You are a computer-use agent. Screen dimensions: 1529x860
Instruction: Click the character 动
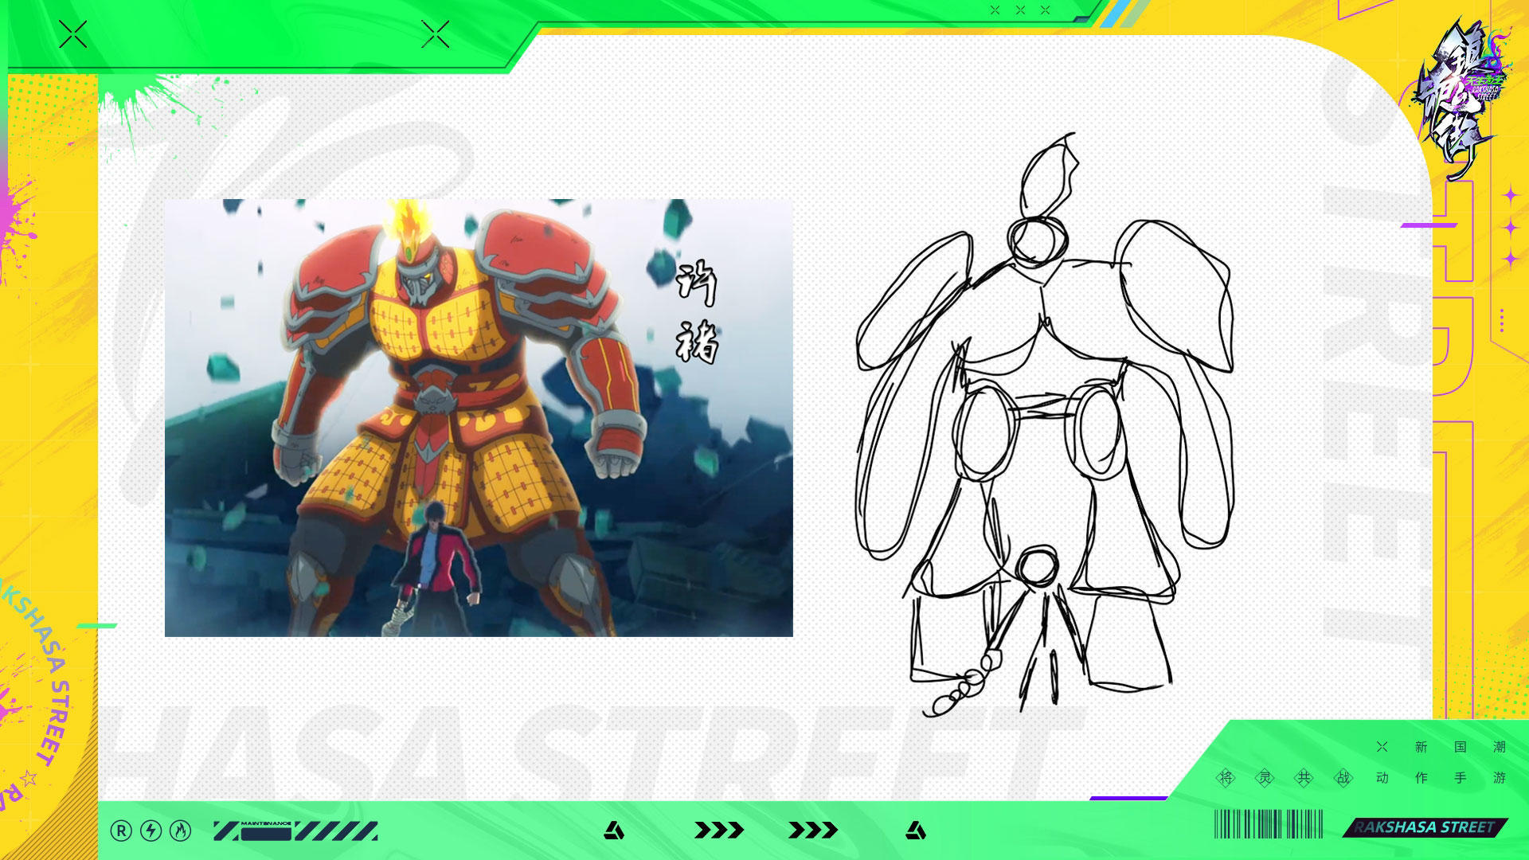click(1382, 778)
